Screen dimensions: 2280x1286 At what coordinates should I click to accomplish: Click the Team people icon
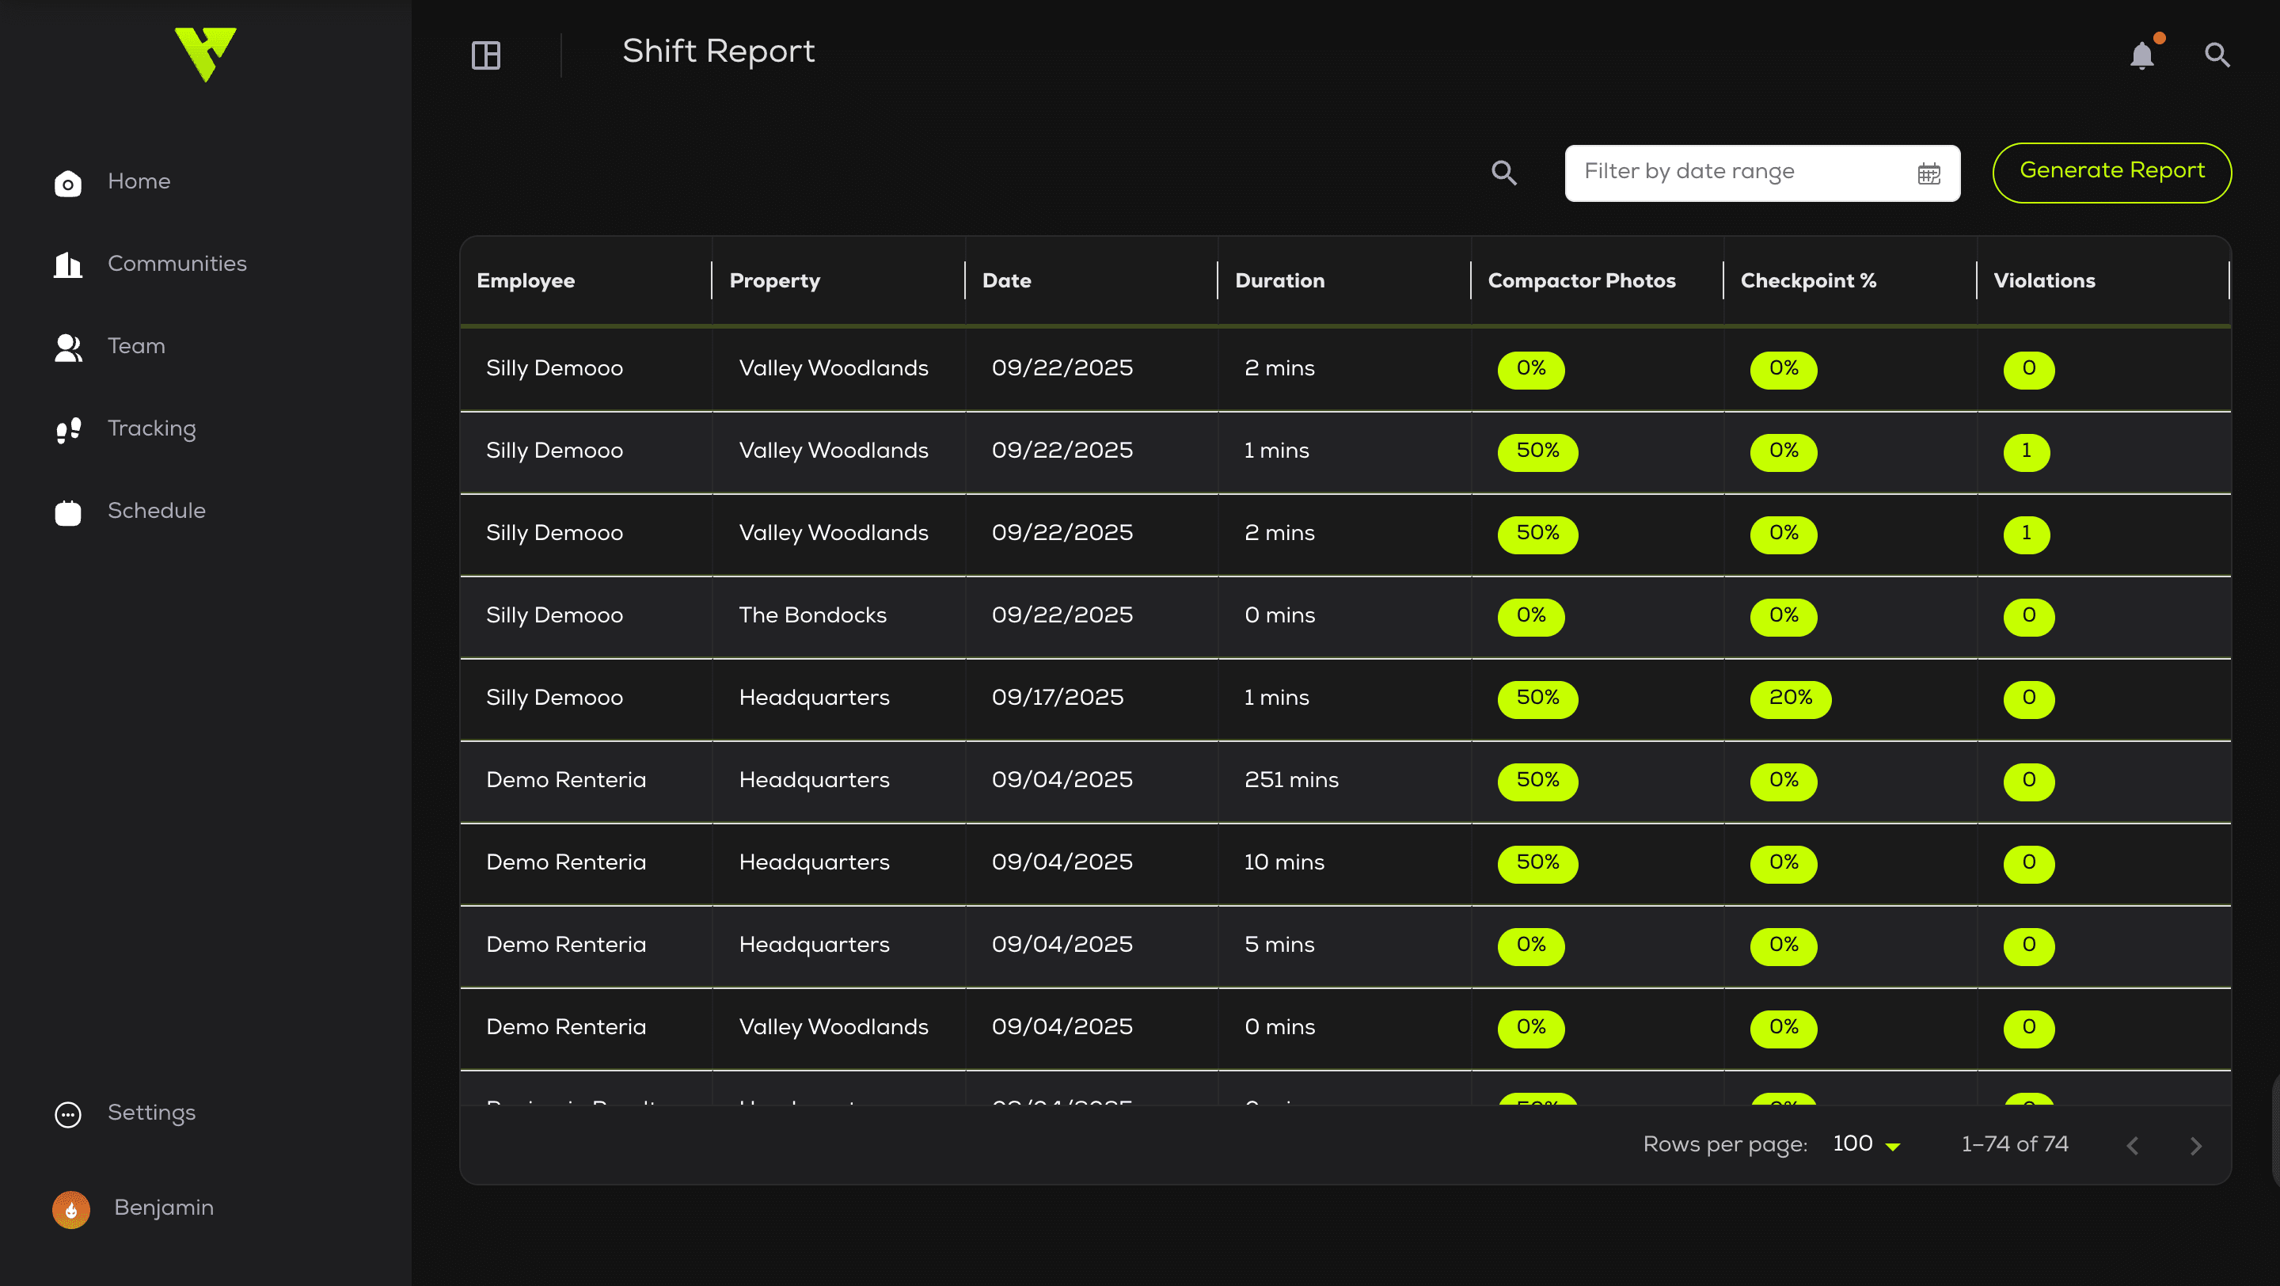point(68,347)
